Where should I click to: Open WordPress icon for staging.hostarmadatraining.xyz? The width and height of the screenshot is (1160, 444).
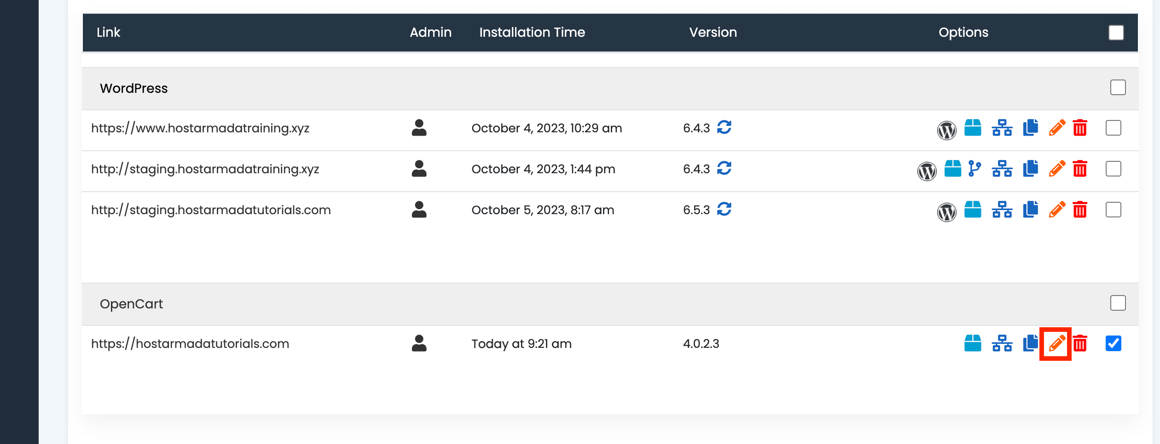click(x=927, y=171)
